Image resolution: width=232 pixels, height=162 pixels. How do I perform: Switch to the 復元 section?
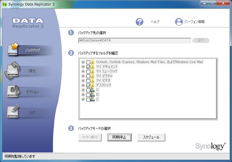click(x=32, y=71)
